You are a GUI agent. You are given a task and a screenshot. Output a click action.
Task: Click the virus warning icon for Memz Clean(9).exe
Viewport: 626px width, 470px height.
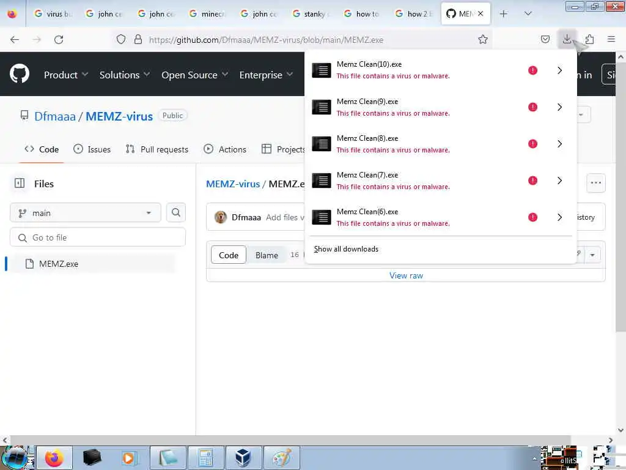point(532,107)
